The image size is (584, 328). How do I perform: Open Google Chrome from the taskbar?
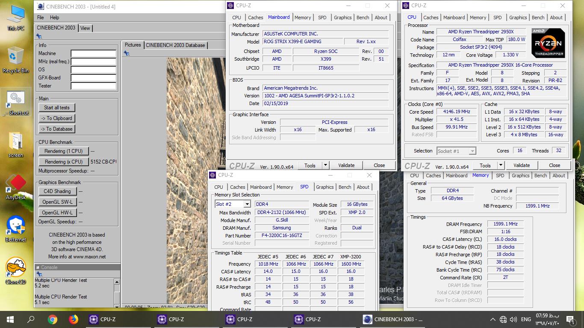53,319
